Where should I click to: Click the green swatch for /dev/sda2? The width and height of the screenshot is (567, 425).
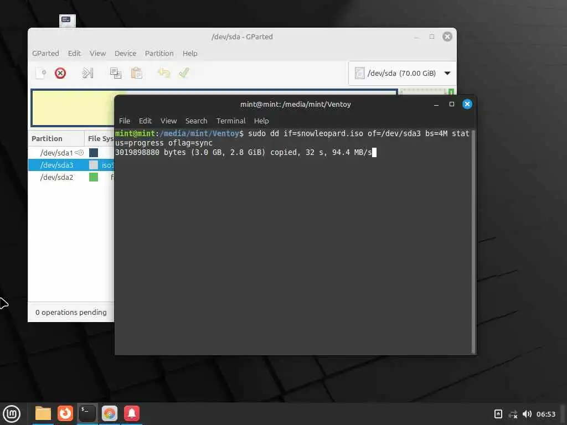click(94, 178)
